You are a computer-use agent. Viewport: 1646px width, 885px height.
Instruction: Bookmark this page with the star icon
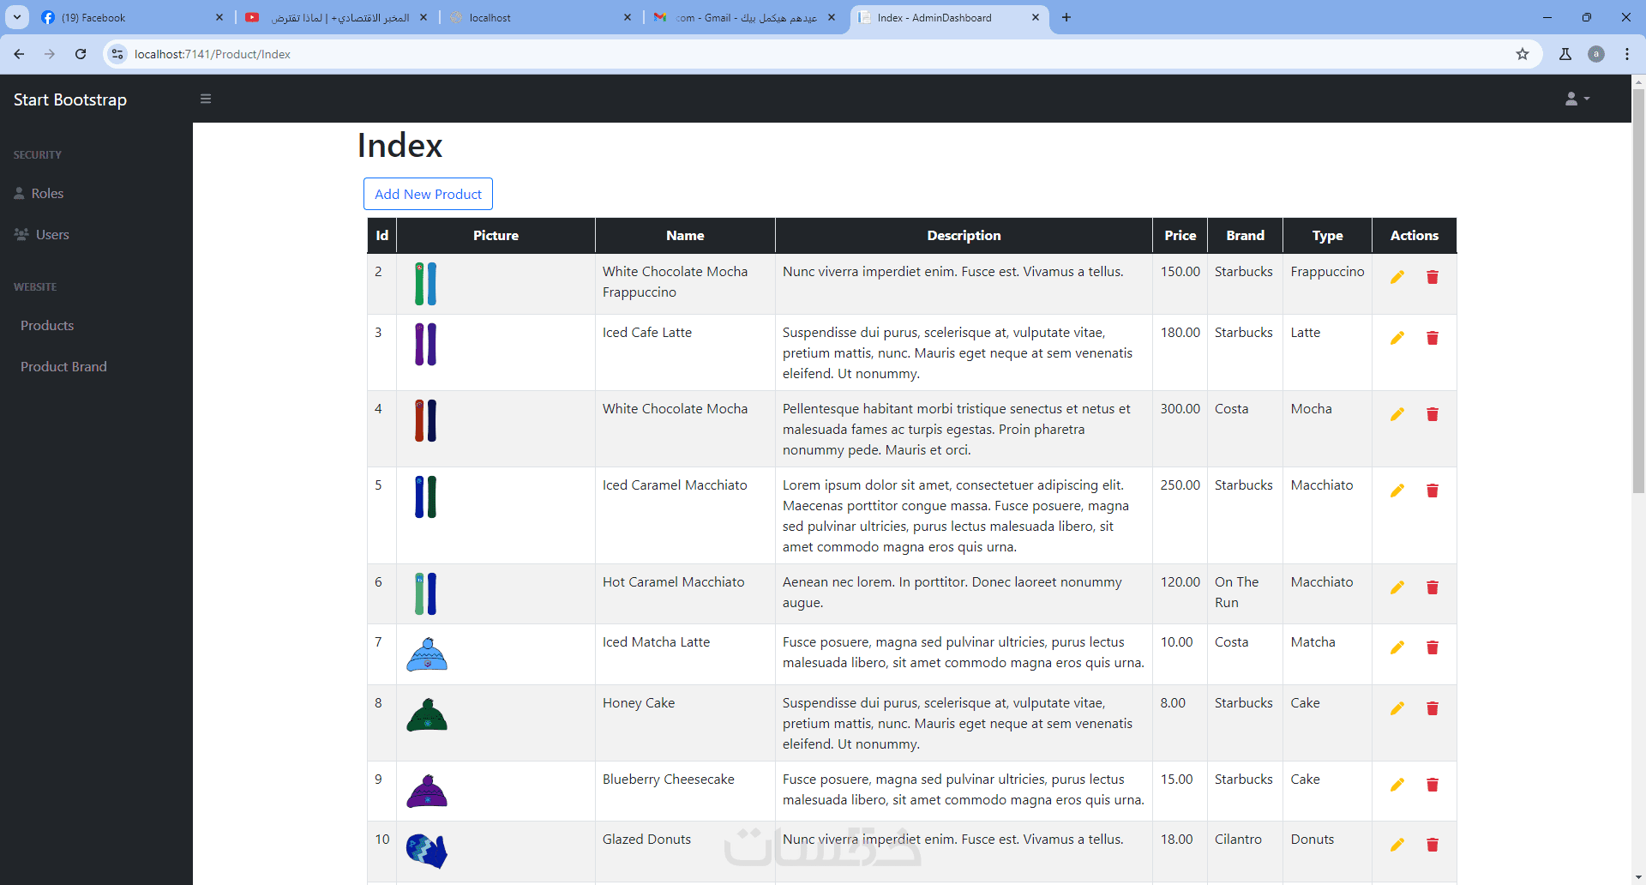(x=1523, y=54)
